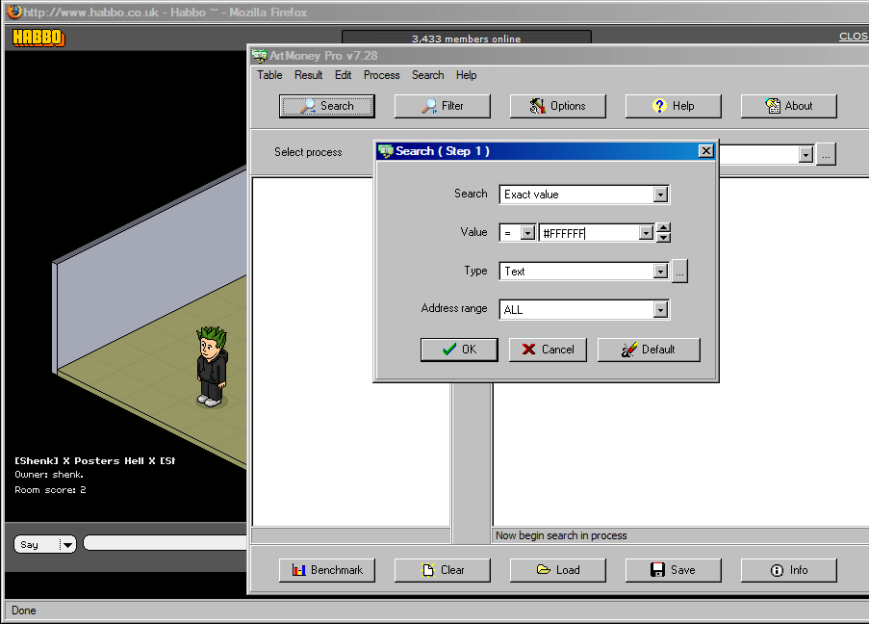Open the Table menu
The height and width of the screenshot is (624, 869).
tap(269, 75)
